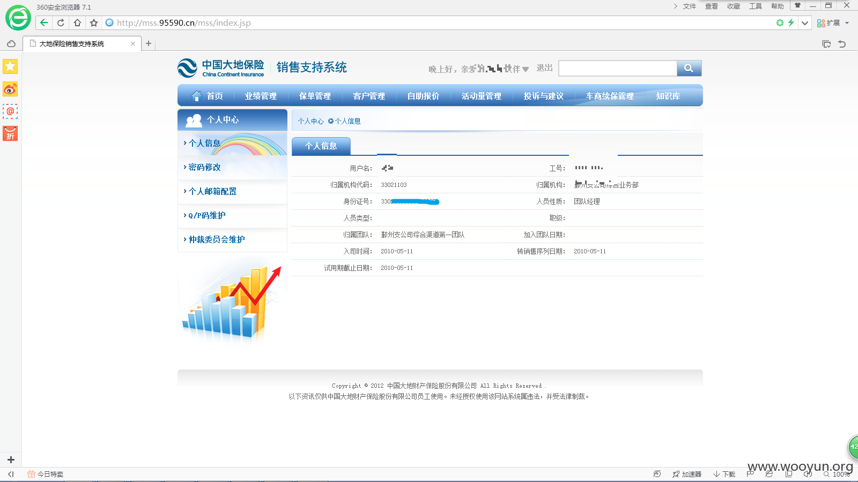Open the 文件 menu
The width and height of the screenshot is (858, 482).
pyautogui.click(x=690, y=6)
